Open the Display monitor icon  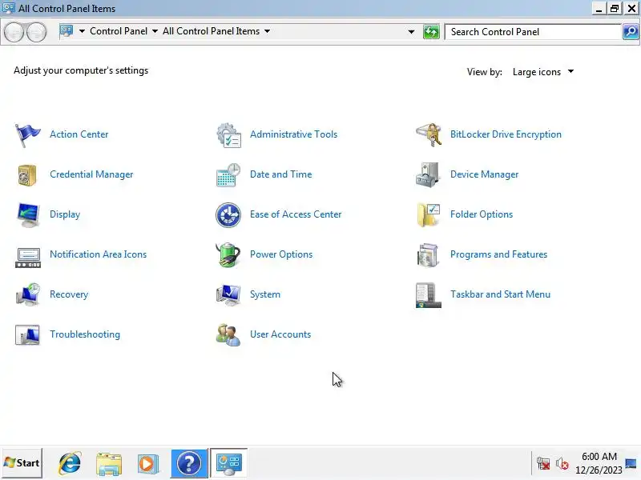[x=28, y=214]
